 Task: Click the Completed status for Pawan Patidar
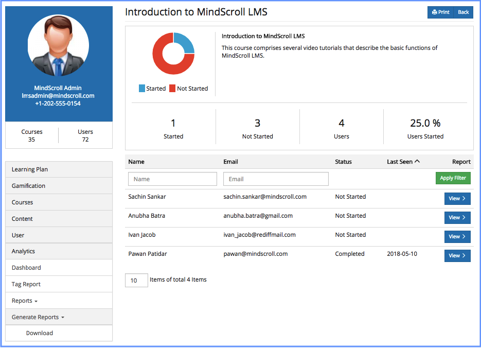coord(350,254)
